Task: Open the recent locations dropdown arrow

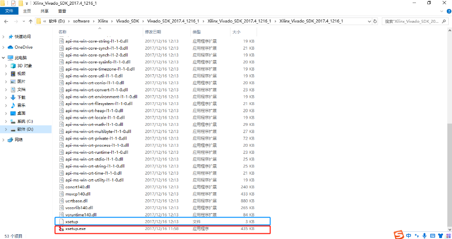Action: pos(23,21)
